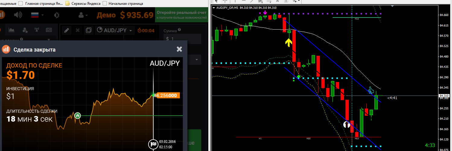Mute sound with the speaker icon

click(18, 14)
